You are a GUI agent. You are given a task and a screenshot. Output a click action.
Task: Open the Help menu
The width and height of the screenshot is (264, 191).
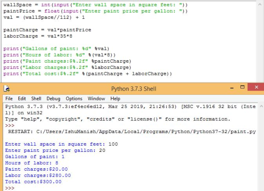[x=115, y=99]
